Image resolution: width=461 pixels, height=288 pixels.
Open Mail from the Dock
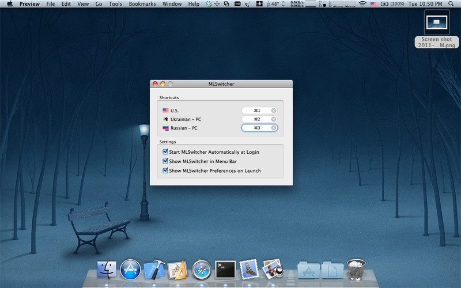point(249,269)
